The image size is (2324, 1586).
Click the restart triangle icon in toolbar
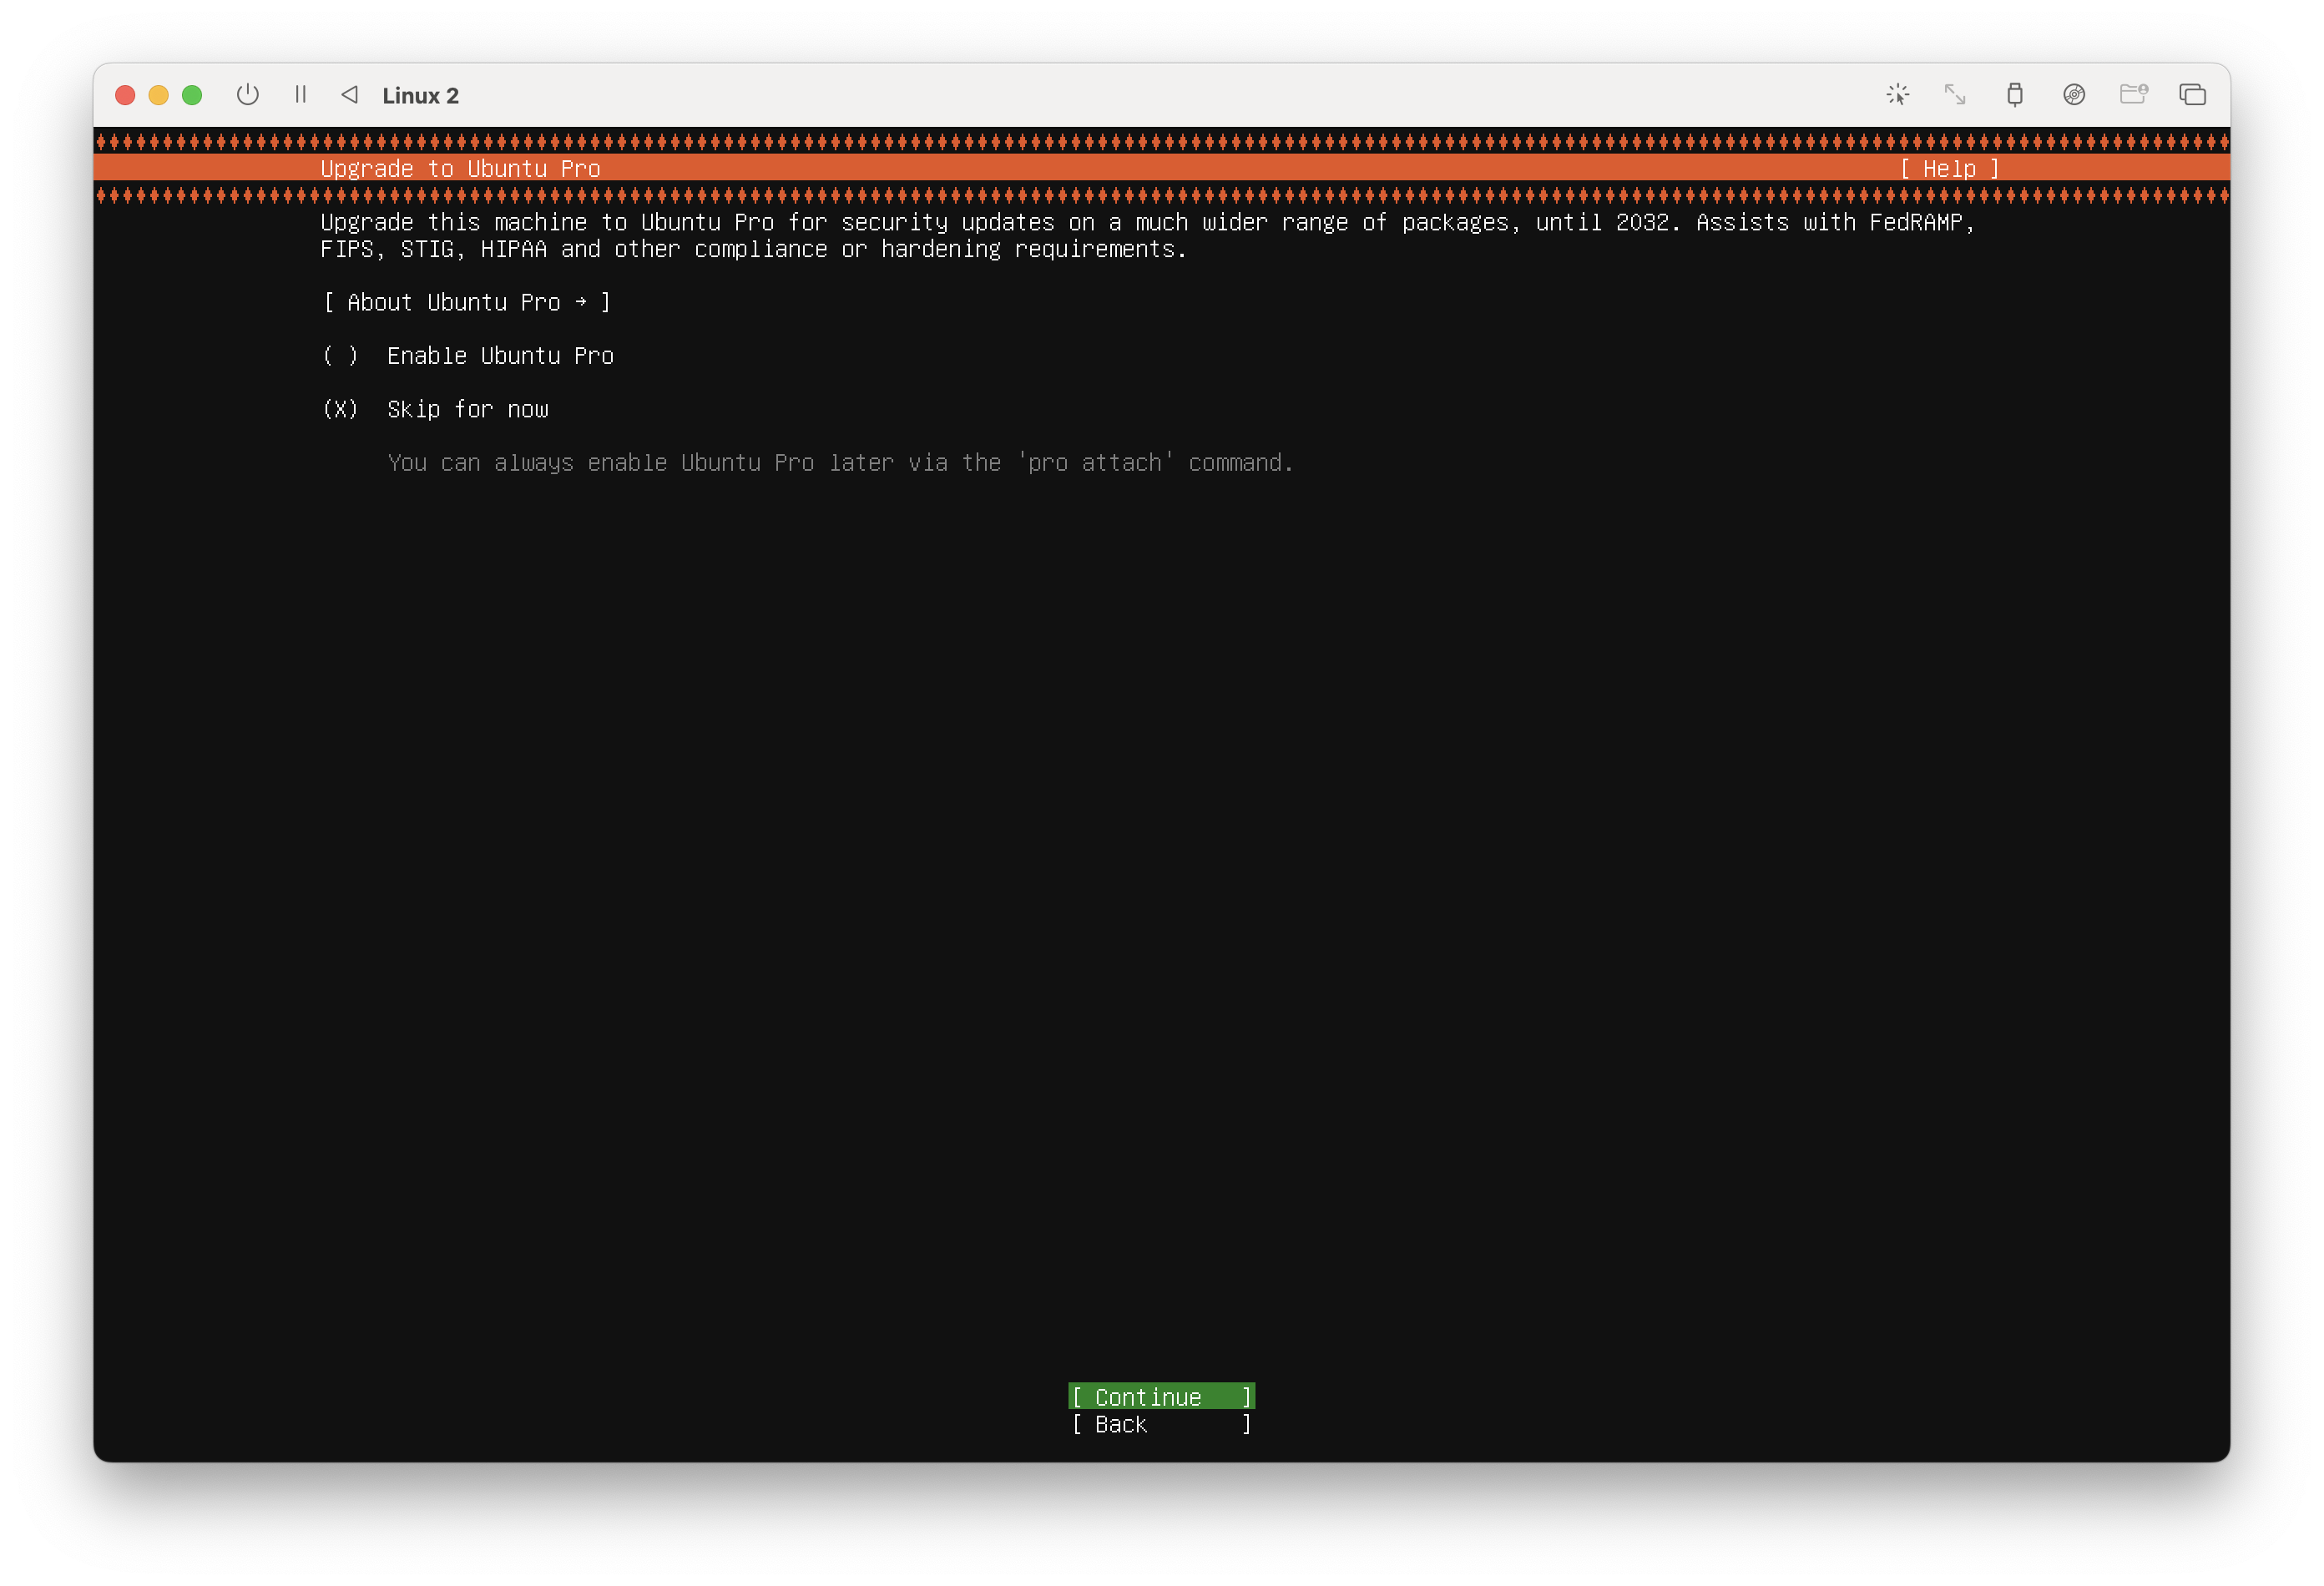coord(349,95)
